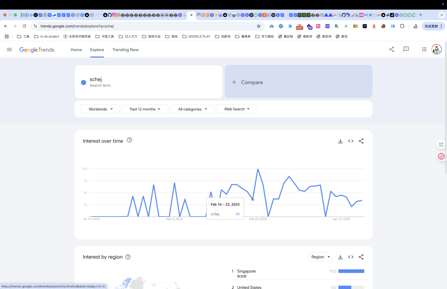Viewport: 447px width, 289px height.
Task: Open the bookmarks apps grid icon
Action: pyautogui.click(x=7, y=36)
